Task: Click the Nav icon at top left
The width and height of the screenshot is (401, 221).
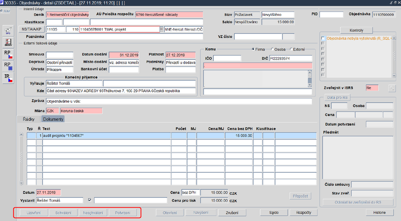Action: click(x=5, y=11)
